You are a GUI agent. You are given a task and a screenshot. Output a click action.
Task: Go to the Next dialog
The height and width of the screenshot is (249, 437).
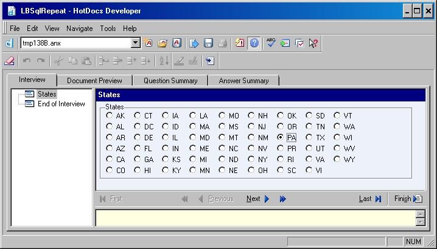pyautogui.click(x=258, y=199)
